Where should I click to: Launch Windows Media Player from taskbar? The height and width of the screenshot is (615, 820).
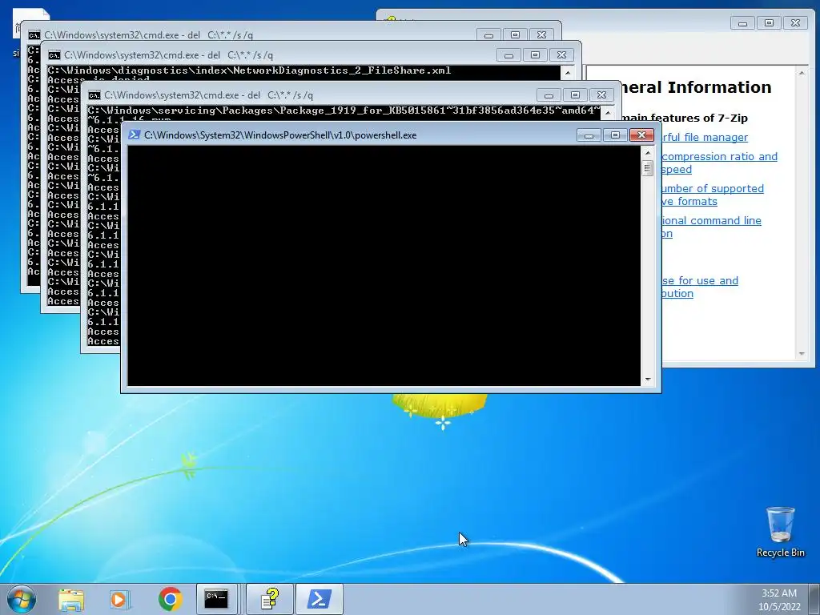click(x=120, y=599)
